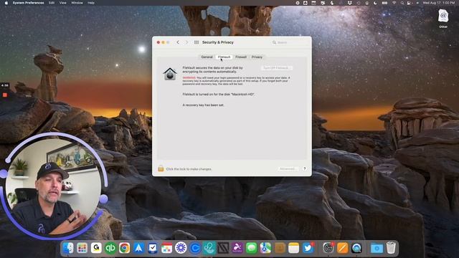Open the purple Craft dock app

click(x=237, y=248)
